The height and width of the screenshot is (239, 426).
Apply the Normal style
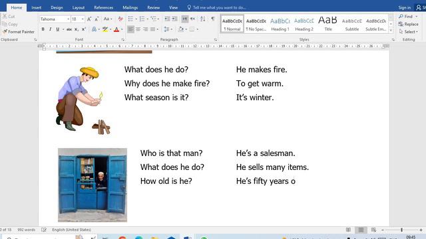pos(232,24)
